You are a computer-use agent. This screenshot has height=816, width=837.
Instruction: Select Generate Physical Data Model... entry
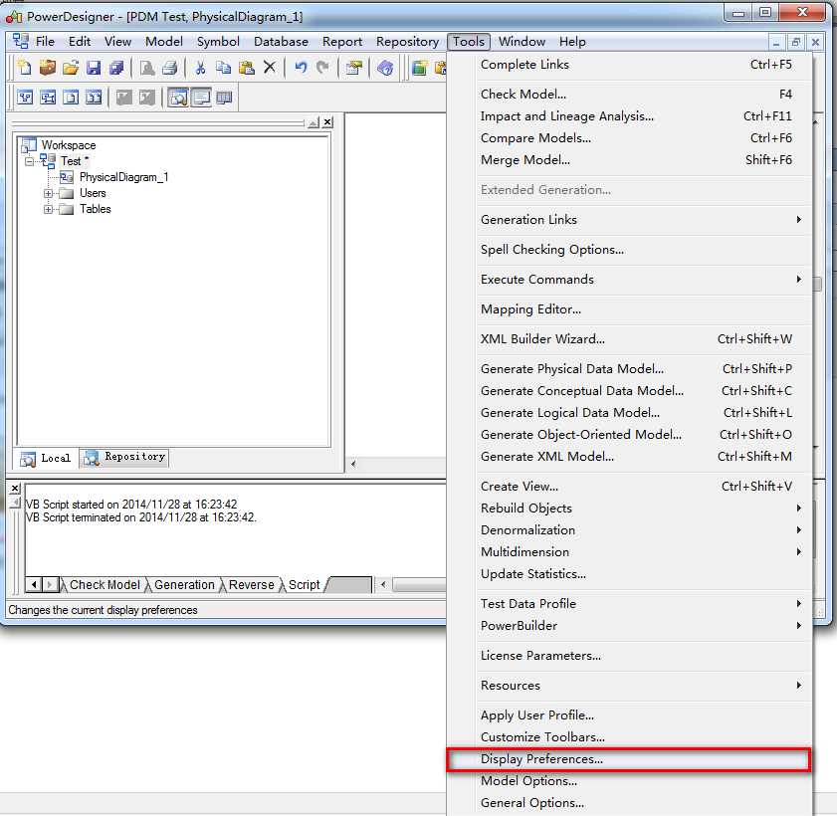pos(629,369)
